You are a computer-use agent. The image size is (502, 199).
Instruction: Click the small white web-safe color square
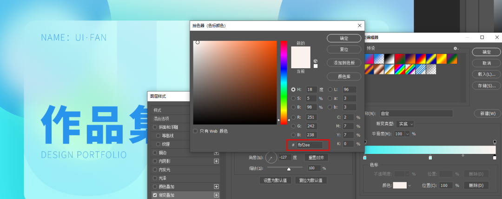click(x=315, y=66)
